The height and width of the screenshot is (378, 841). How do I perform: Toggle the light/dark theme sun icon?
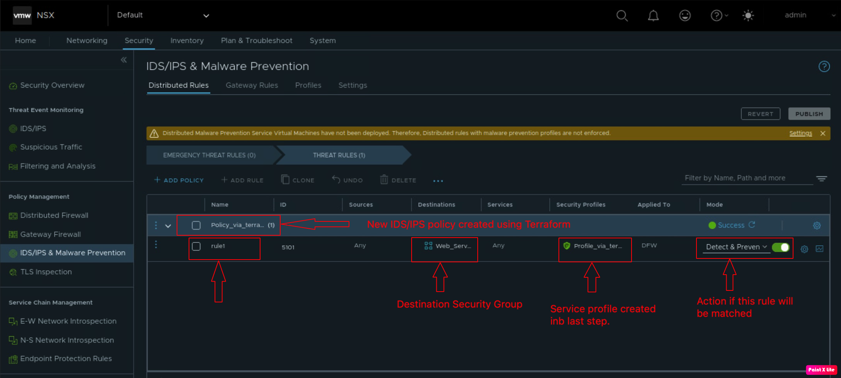748,15
